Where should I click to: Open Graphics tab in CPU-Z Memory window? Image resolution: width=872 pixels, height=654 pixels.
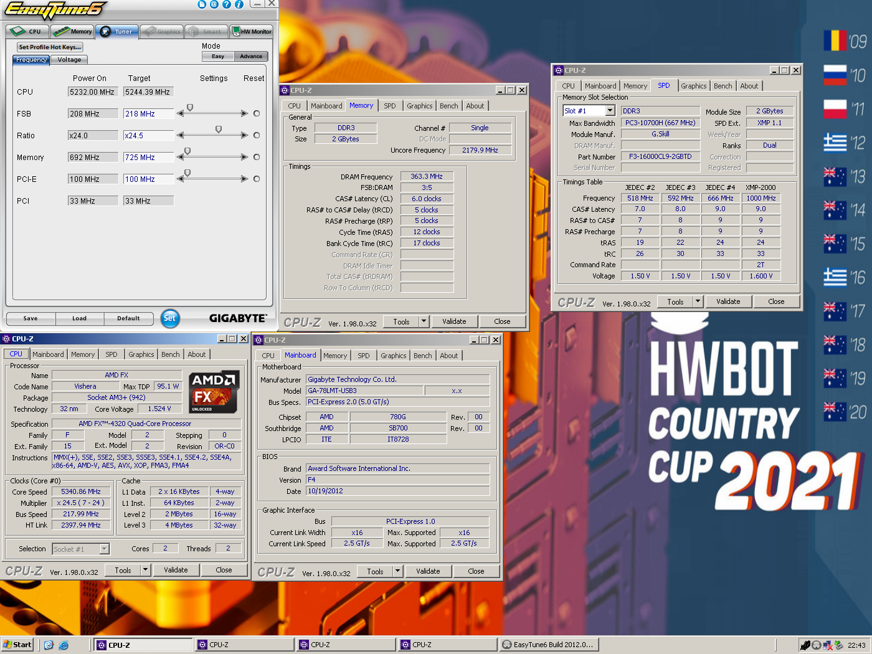tap(419, 106)
